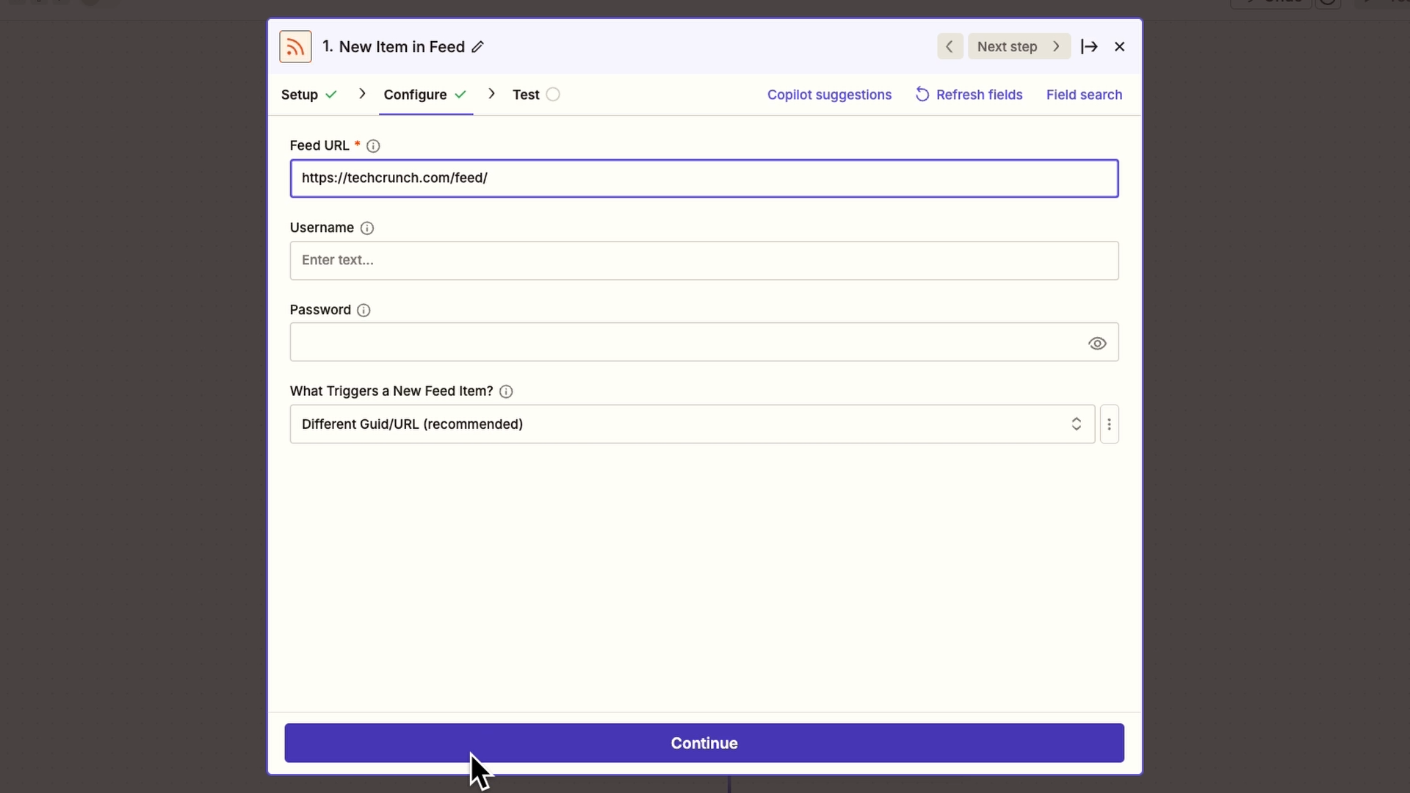The image size is (1410, 793).
Task: Switch to the Setup tab
Action: pyautogui.click(x=301, y=94)
